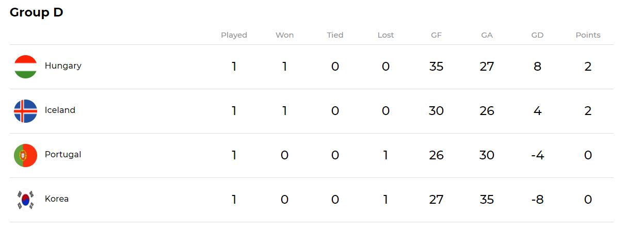This screenshot has height=229, width=625.
Task: Click the Lost column header
Action: tap(386, 35)
